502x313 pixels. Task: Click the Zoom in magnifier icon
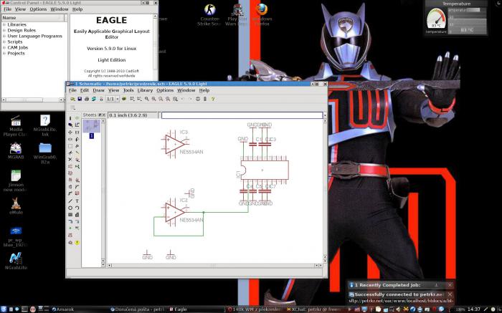point(153,99)
